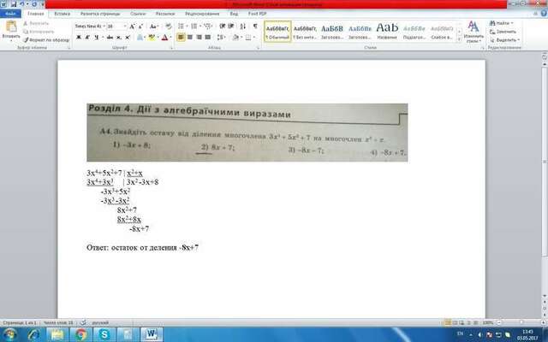548x342 pixels.
Task: Apply the Обычный (Normal) style
Action: [277, 32]
